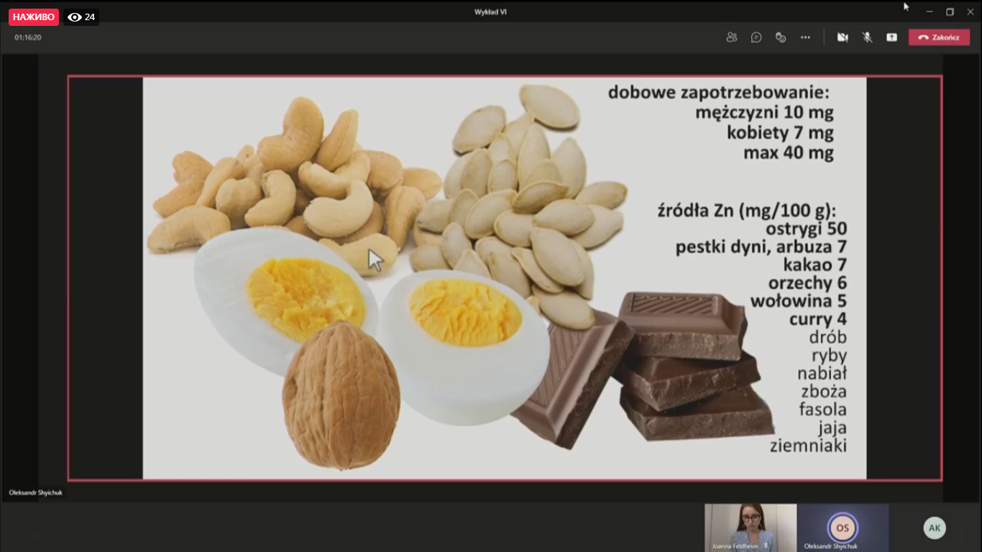
Task: Click the Wykład VI window title
Action: [x=491, y=11]
